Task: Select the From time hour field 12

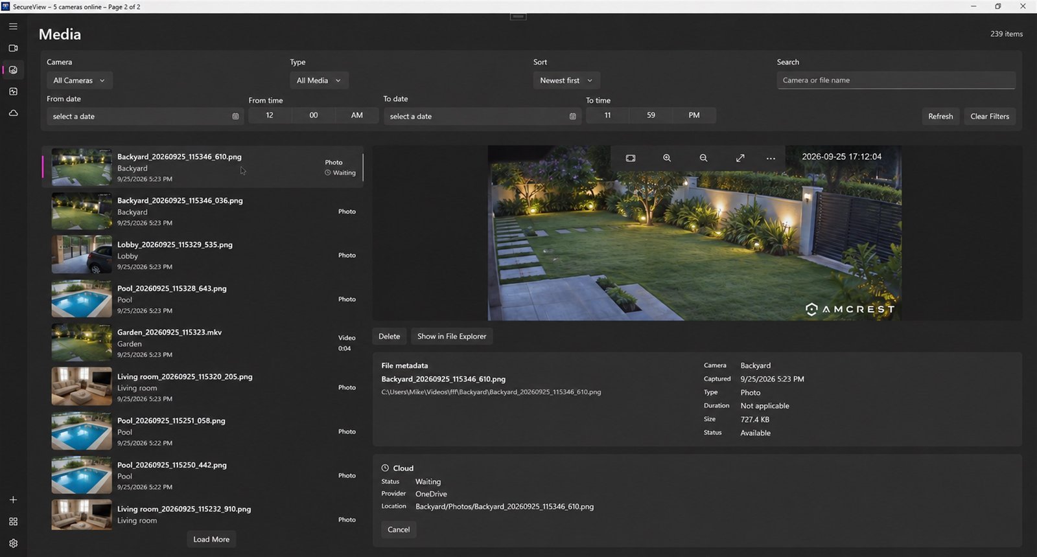Action: pyautogui.click(x=270, y=115)
